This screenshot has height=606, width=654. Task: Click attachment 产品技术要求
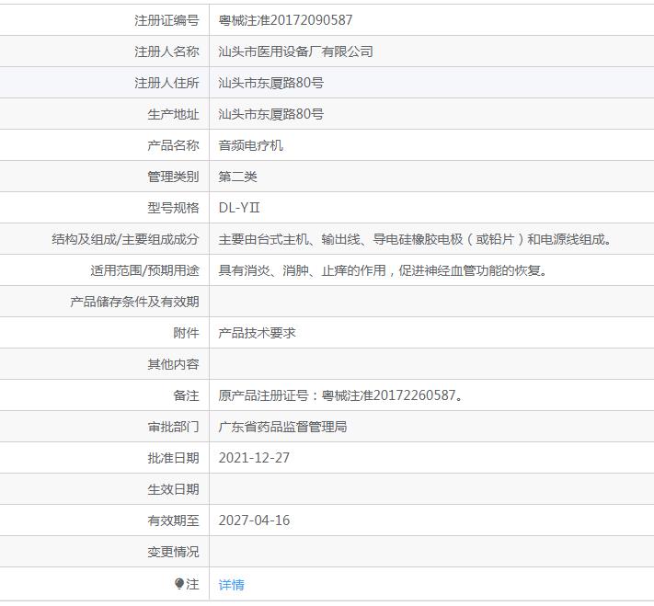[x=257, y=333]
